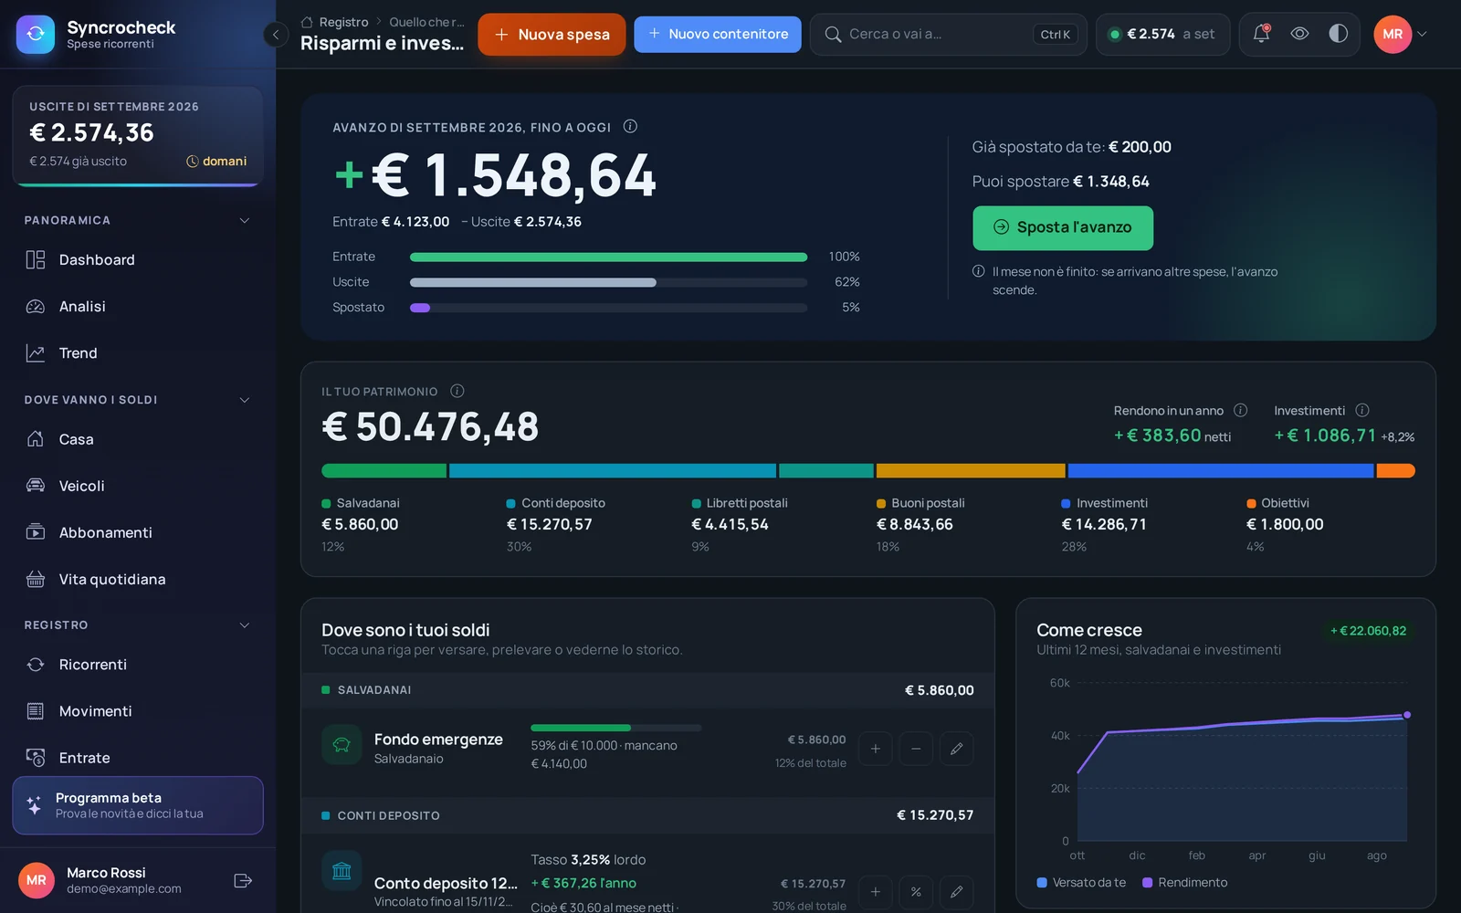Click the Ricorrenti cycle icon

36,665
